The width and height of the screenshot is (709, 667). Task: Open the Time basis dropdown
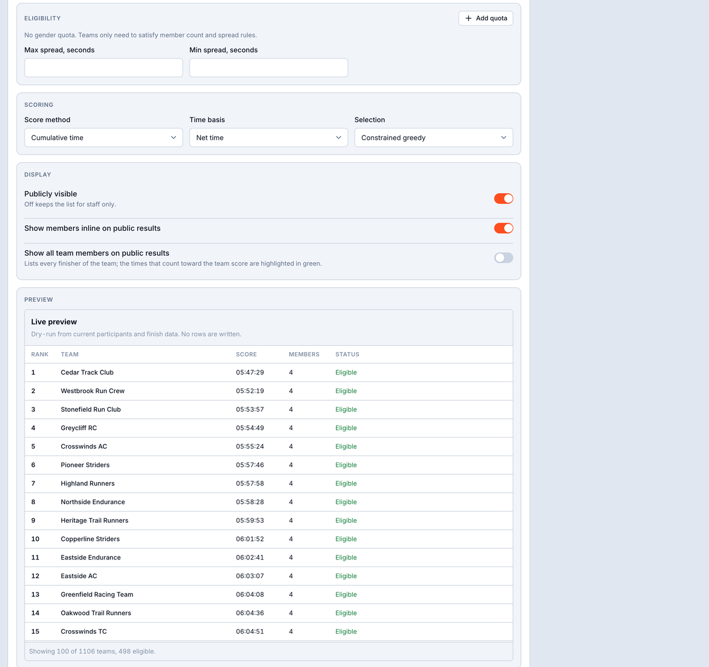269,138
